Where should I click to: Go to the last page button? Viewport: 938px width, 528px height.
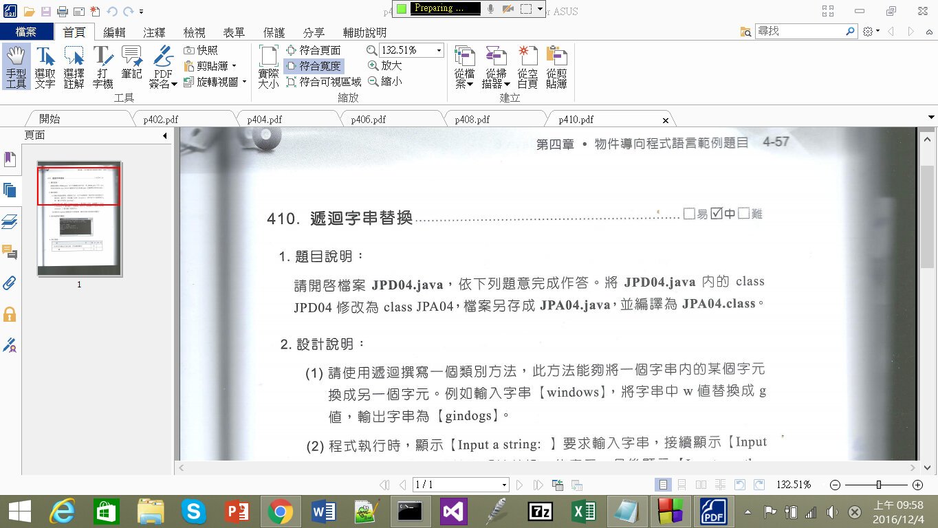538,485
